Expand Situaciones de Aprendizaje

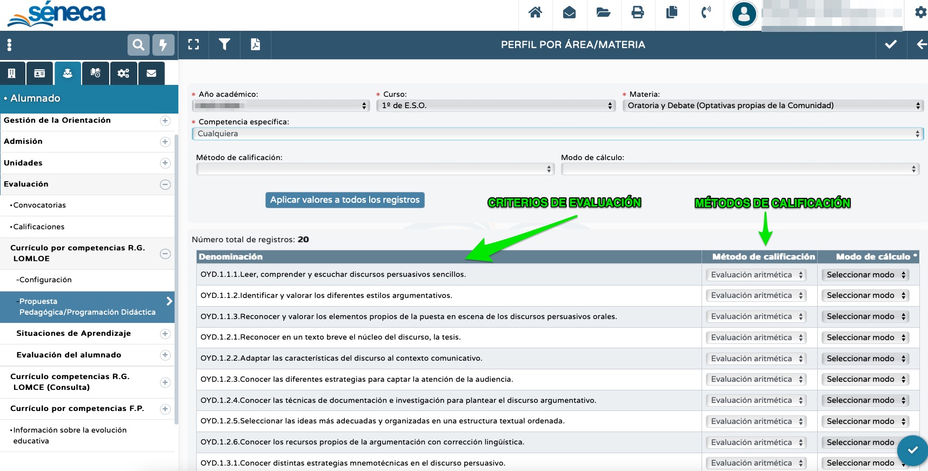[165, 334]
